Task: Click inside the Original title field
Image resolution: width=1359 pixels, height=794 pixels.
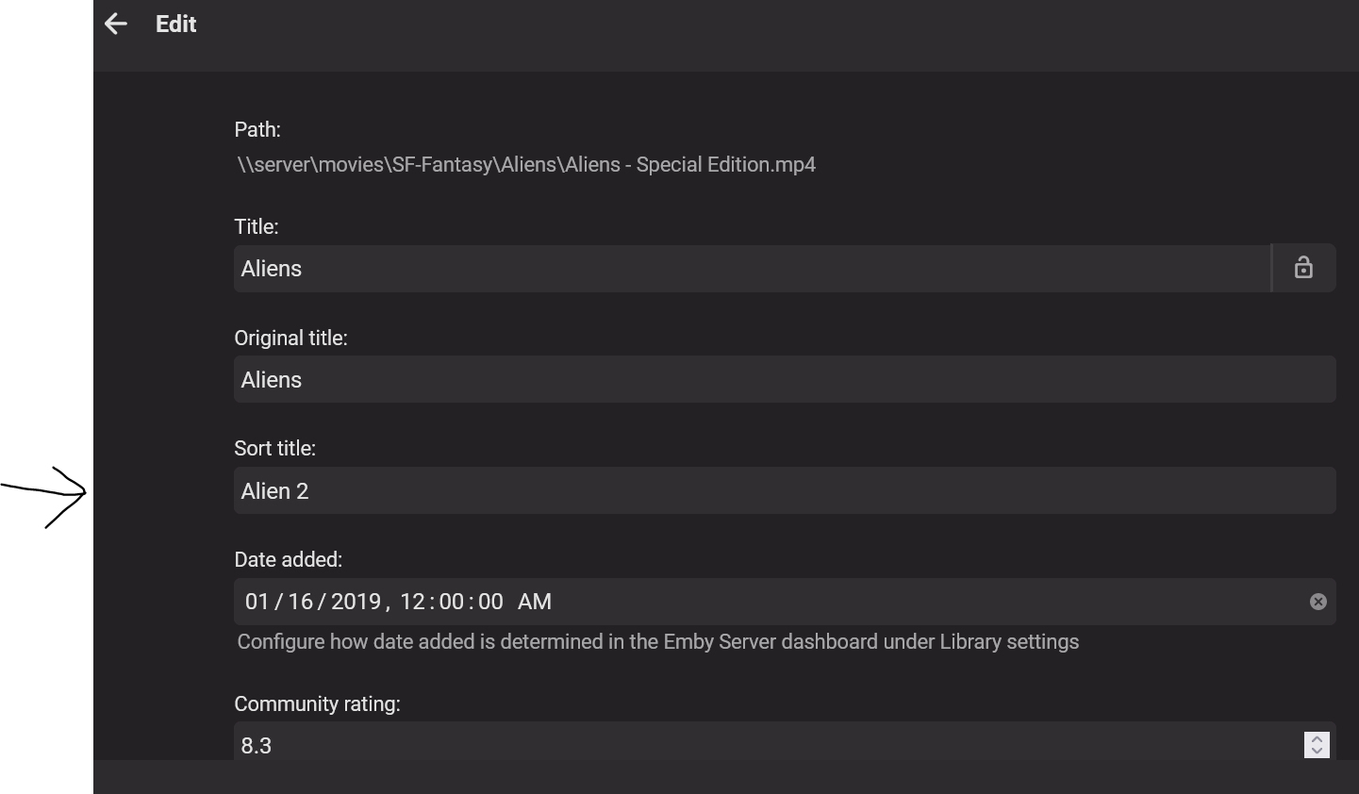Action: (x=660, y=379)
